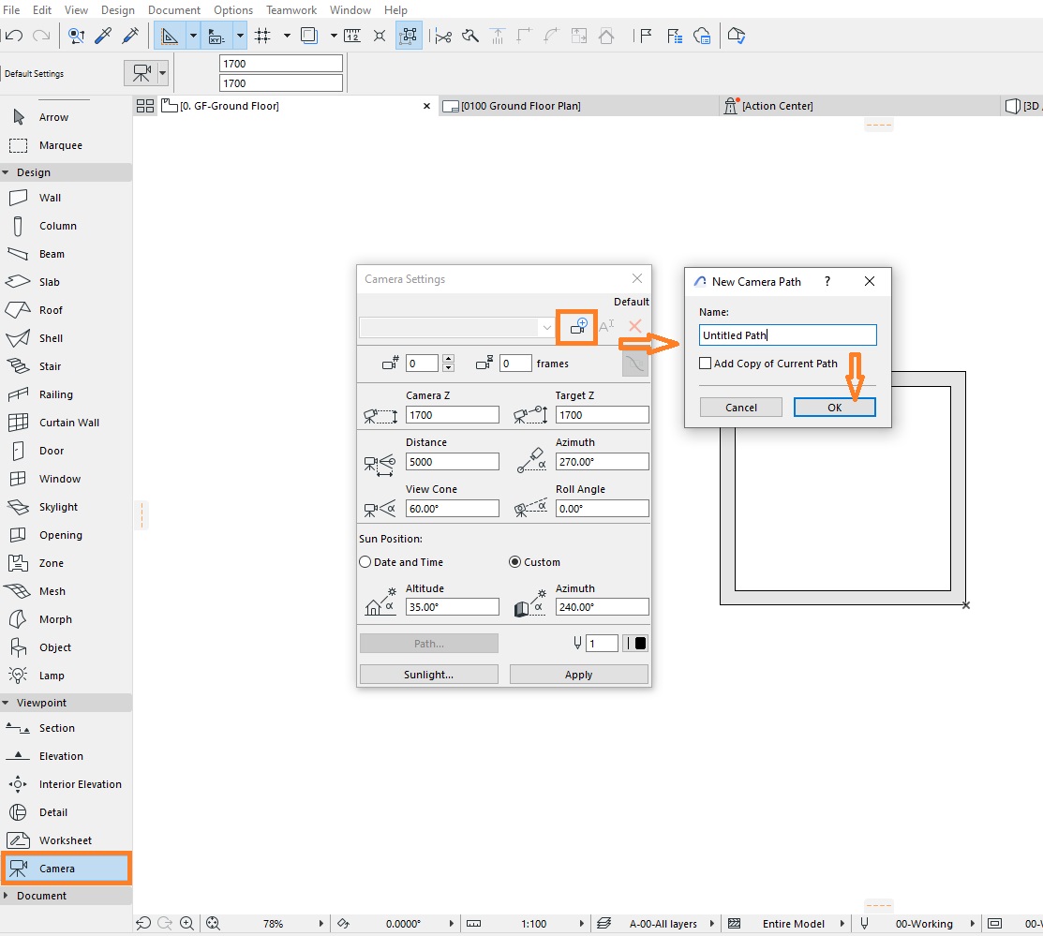Click the scissors trim icon on the toolbar
The width and height of the screenshot is (1043, 936).
click(x=441, y=36)
